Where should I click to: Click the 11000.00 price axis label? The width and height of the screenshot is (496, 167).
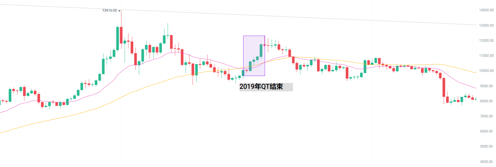tap(486, 56)
